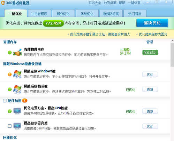The height and width of the screenshot is (141, 174).
Task: Click the 继续优化 button
Action: [x=152, y=23]
